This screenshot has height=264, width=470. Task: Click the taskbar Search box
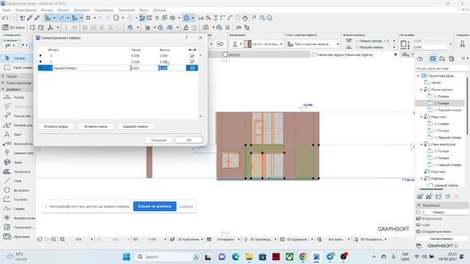(168, 257)
